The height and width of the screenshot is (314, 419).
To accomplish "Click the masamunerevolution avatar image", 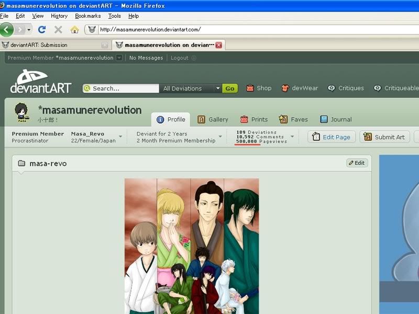I will coord(21,113).
